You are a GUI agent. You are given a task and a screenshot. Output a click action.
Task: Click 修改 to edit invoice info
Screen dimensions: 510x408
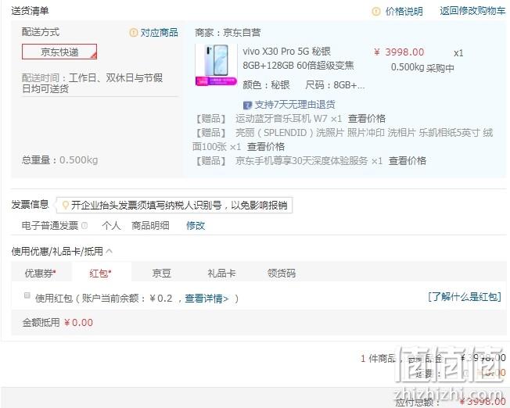tap(196, 226)
